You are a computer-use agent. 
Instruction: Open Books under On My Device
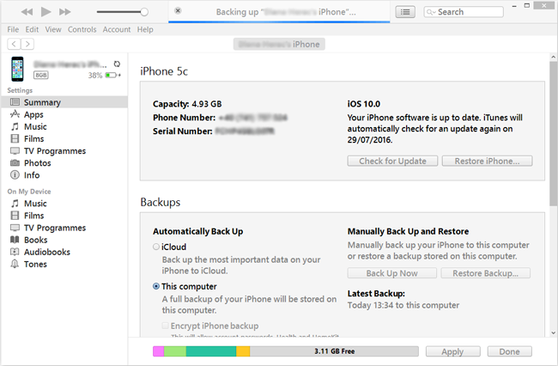click(x=64, y=240)
